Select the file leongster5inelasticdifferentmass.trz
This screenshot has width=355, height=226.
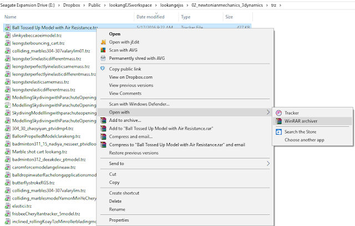point(47,59)
